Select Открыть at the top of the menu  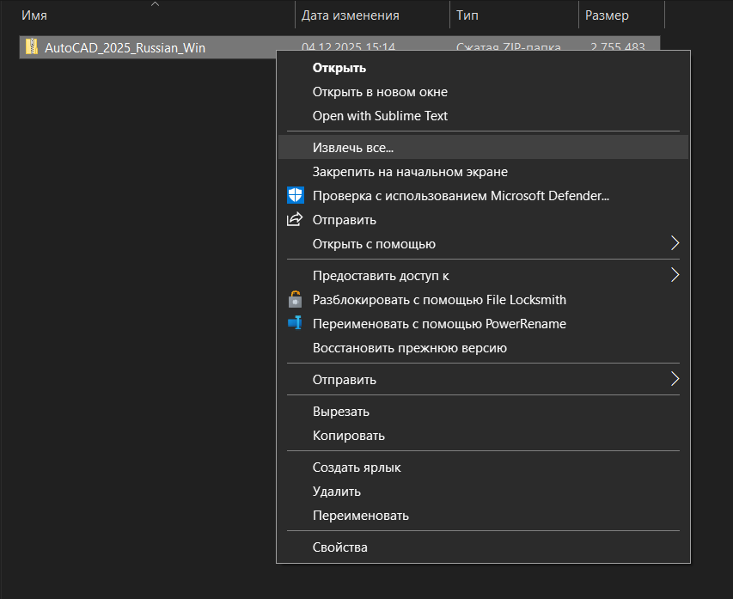click(339, 68)
